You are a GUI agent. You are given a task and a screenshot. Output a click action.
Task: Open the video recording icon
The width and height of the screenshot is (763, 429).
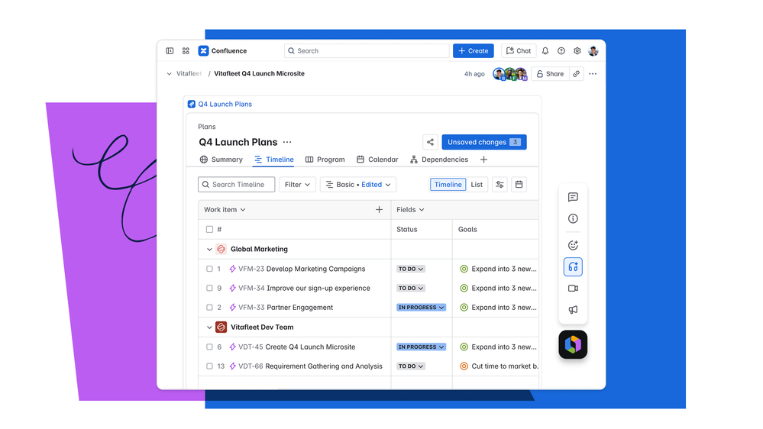point(573,289)
